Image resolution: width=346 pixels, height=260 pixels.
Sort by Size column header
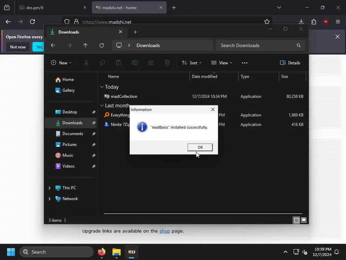(x=285, y=76)
